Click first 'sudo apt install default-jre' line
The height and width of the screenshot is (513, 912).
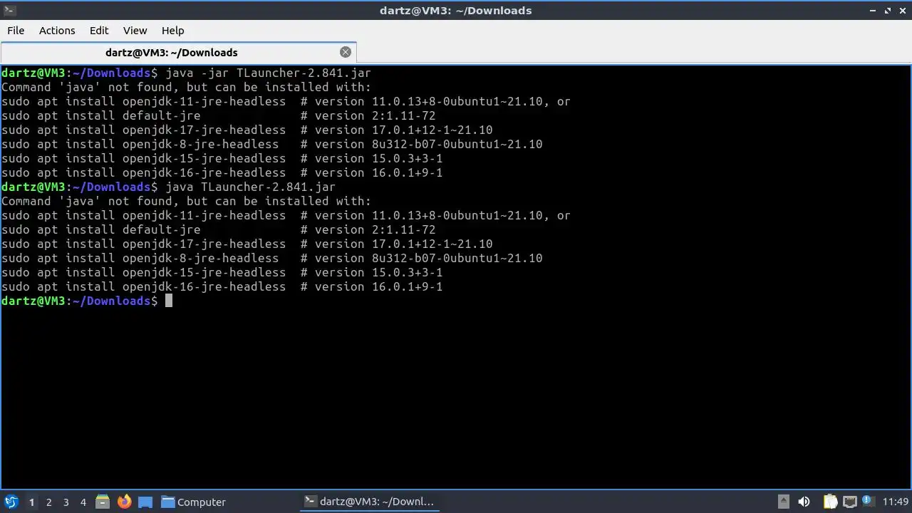click(x=218, y=115)
